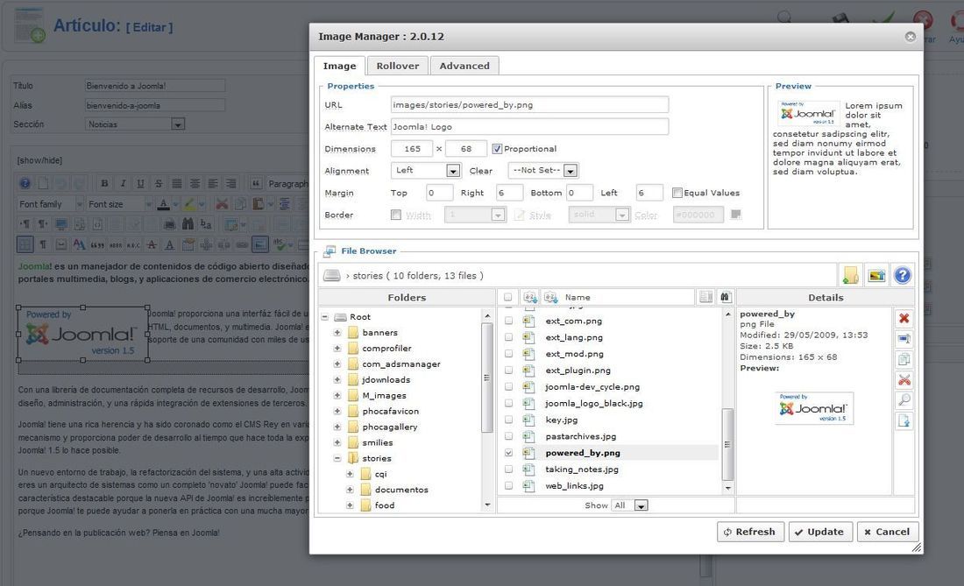Apply Italic in the article editor toolbar
Viewport: 964px width, 586px height.
(123, 183)
